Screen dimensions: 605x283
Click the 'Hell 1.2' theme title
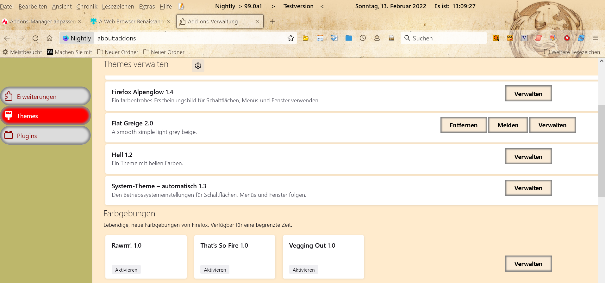pos(122,155)
